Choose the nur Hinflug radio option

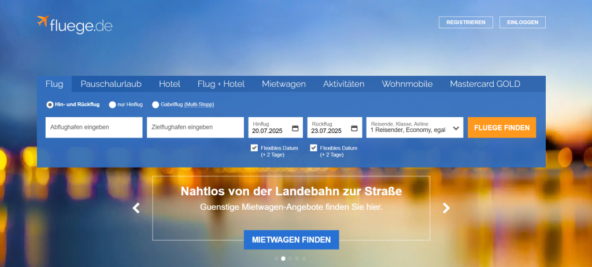[x=112, y=105]
